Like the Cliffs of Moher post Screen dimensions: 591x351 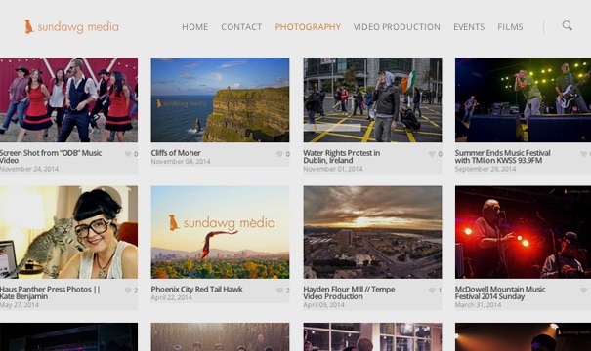[279, 154]
